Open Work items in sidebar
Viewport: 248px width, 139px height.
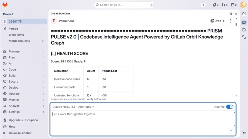coord(24,35)
